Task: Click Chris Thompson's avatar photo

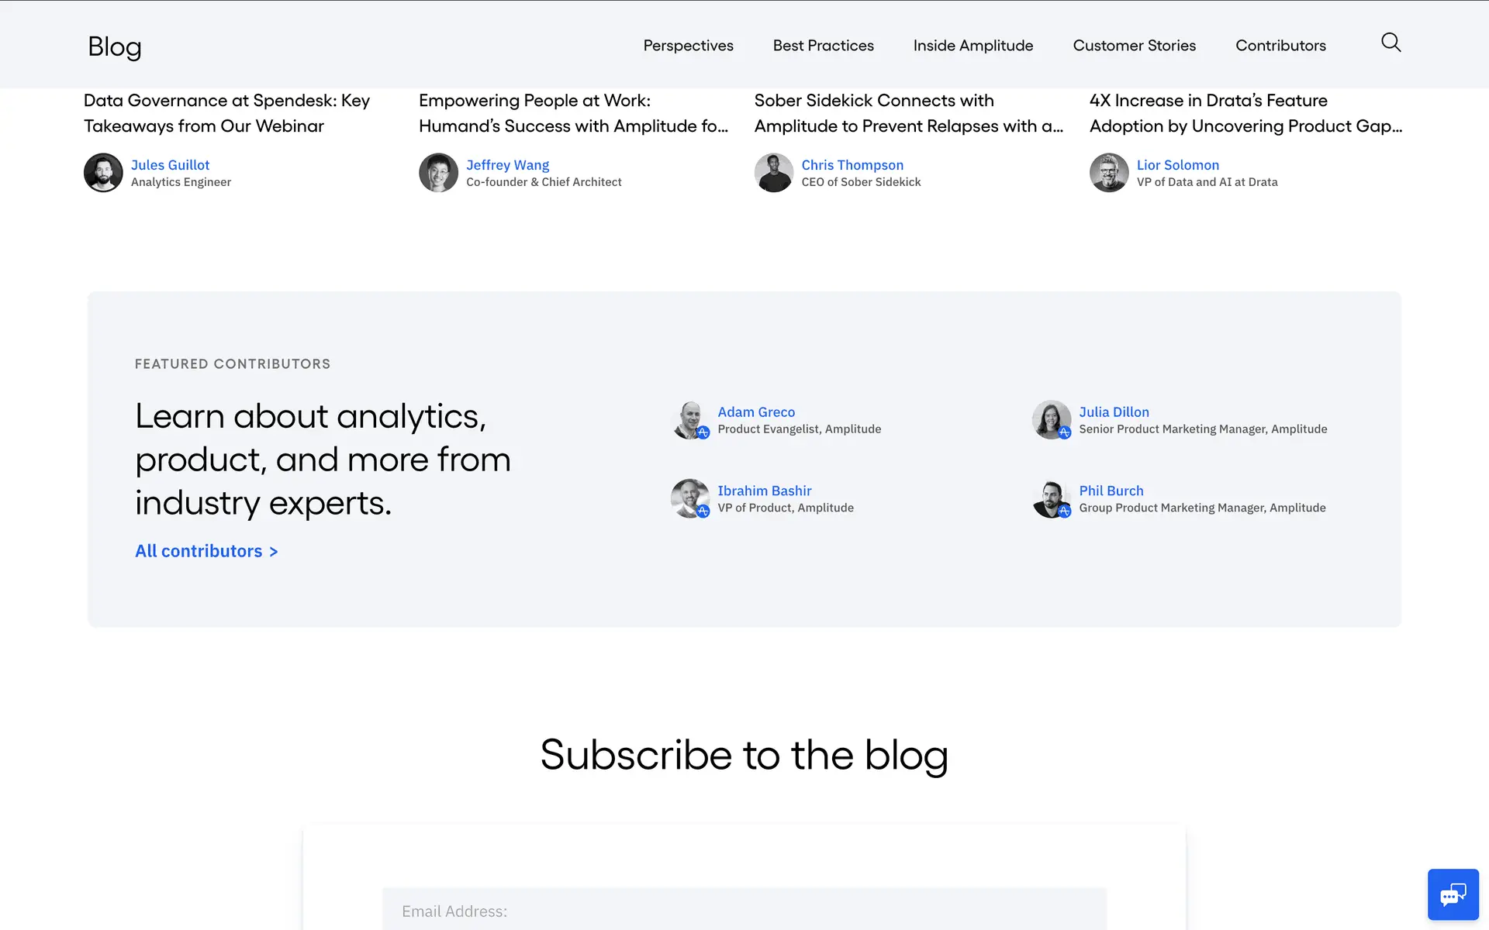Action: (774, 173)
